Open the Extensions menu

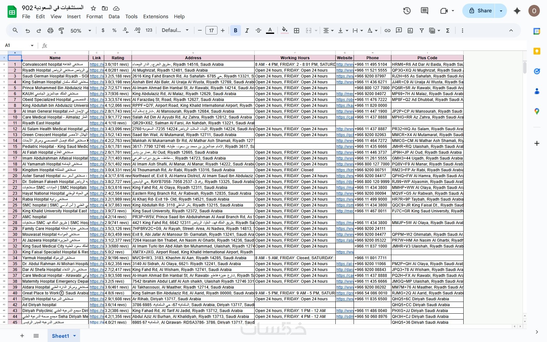point(156,17)
